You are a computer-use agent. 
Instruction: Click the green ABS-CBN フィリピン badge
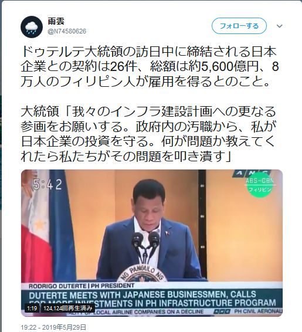click(x=259, y=185)
